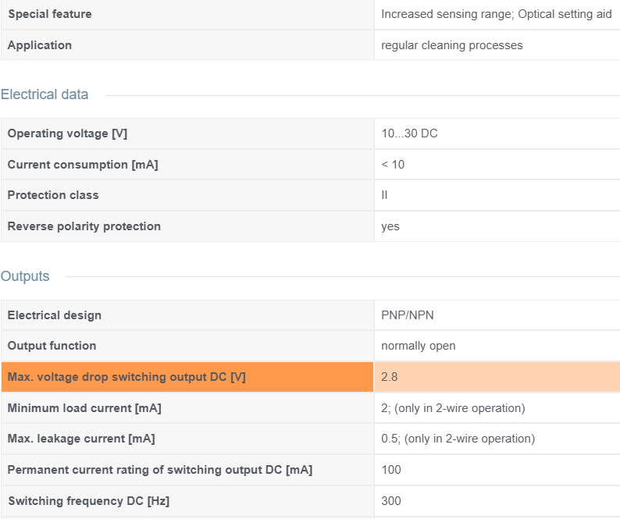Screen dimensions: 620x519
Task: Click the Outputs section heading
Action: (25, 276)
